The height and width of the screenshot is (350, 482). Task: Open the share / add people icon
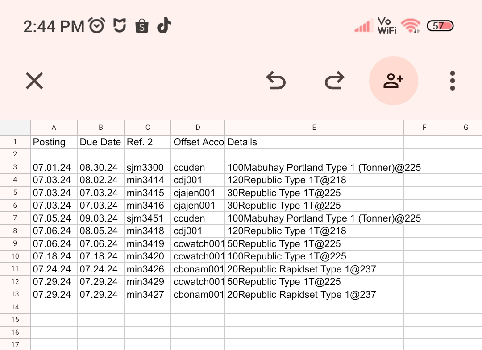[393, 81]
